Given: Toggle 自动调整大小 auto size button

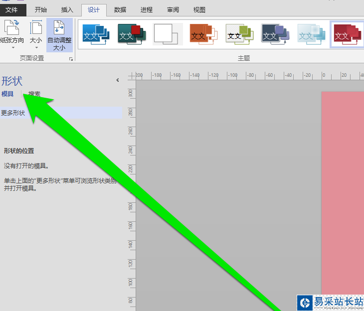Looking at the screenshot, I should pyautogui.click(x=59, y=35).
